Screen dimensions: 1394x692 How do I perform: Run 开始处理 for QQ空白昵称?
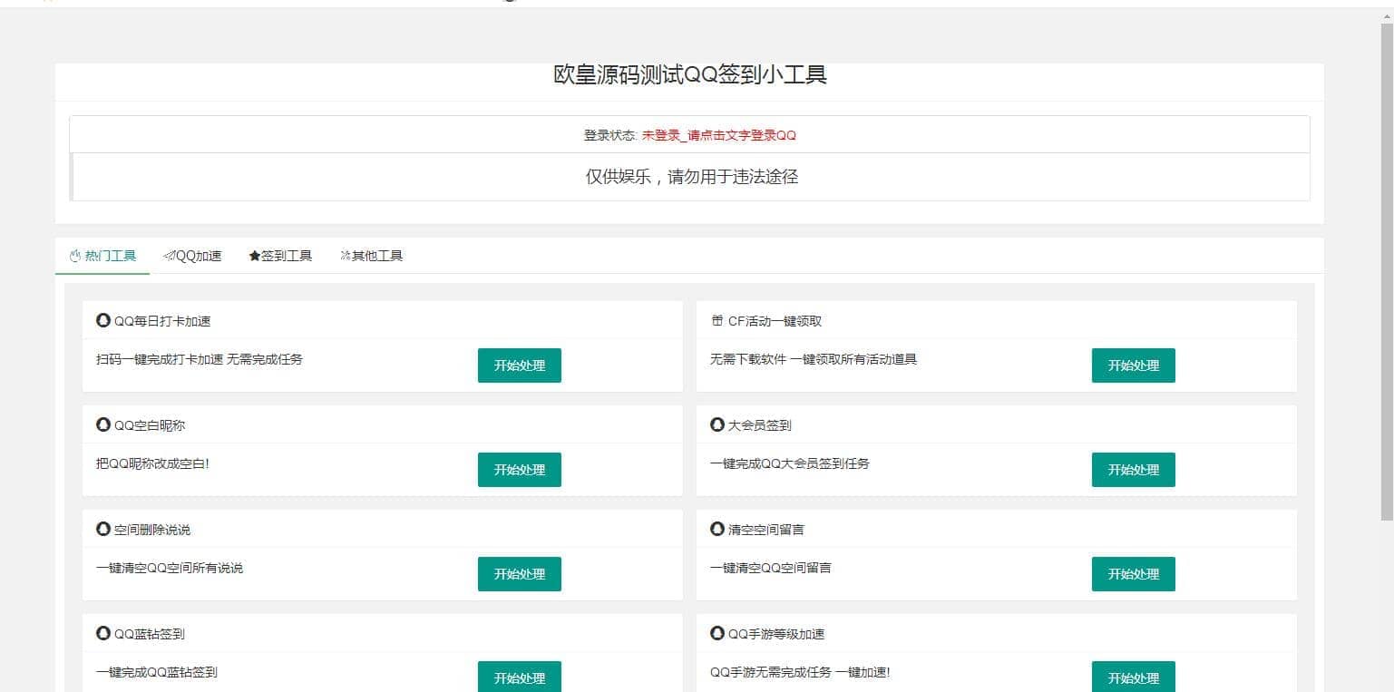pos(519,470)
